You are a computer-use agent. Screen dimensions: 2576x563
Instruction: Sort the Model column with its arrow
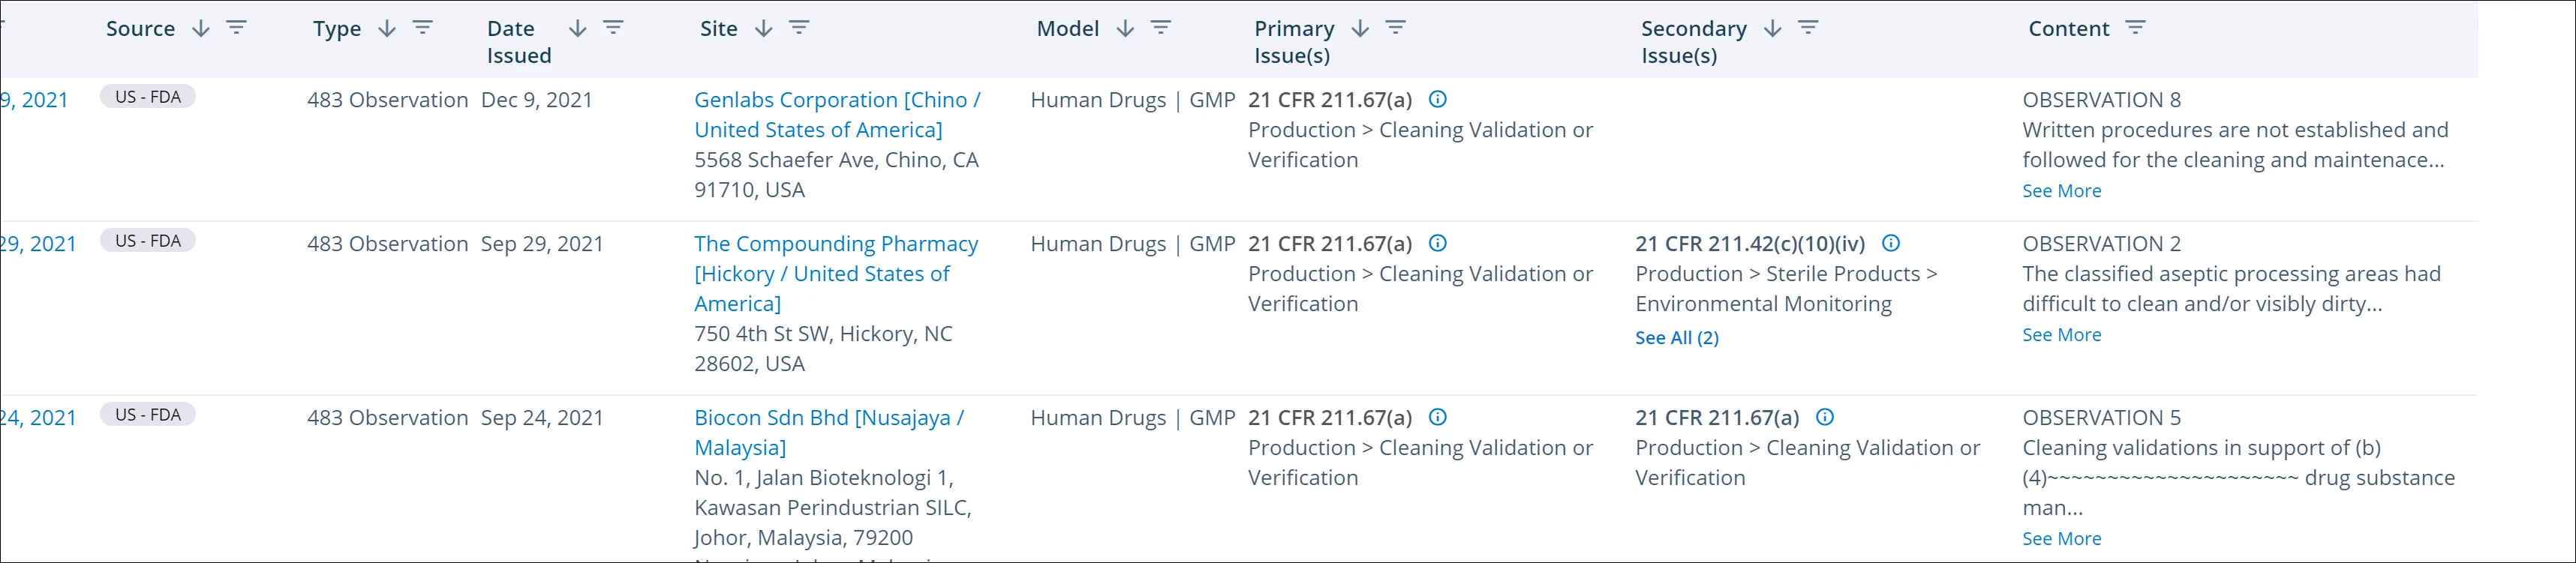pyautogui.click(x=1125, y=29)
